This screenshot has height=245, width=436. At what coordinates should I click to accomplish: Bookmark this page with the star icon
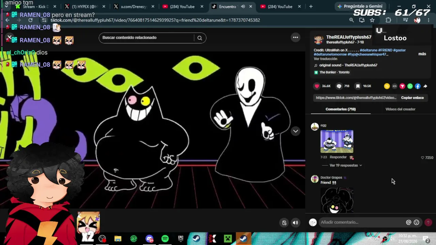[372, 20]
